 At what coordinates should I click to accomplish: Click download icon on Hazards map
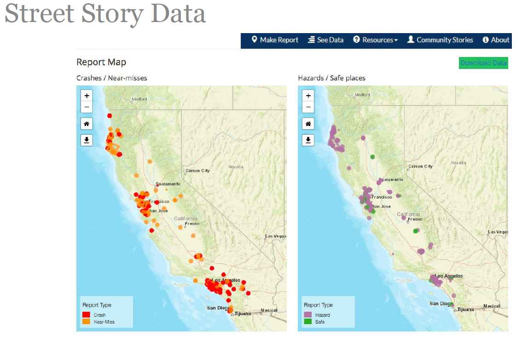coord(308,140)
